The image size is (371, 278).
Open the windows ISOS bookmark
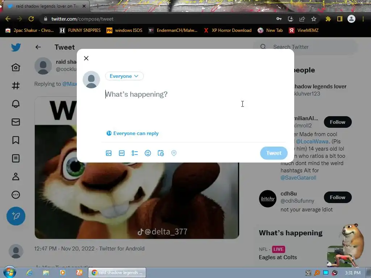[x=125, y=30]
